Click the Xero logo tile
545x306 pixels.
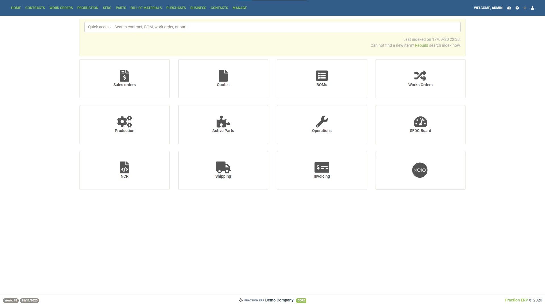click(420, 170)
